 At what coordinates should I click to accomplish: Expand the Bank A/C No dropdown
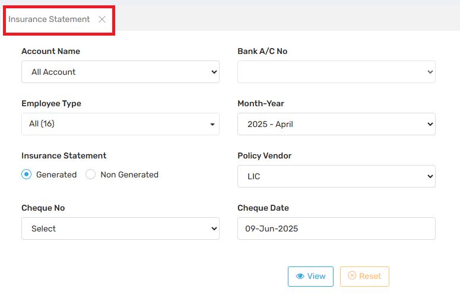tap(336, 72)
